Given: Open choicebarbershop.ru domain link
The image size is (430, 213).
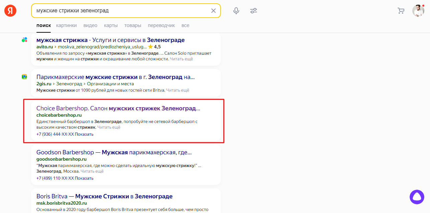Looking at the screenshot, I should click(59, 115).
